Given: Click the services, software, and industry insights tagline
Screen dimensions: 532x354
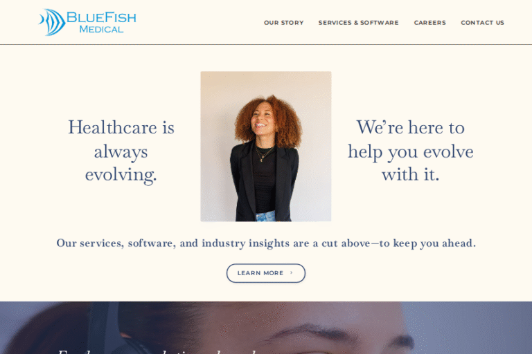Looking at the screenshot, I should (x=266, y=243).
